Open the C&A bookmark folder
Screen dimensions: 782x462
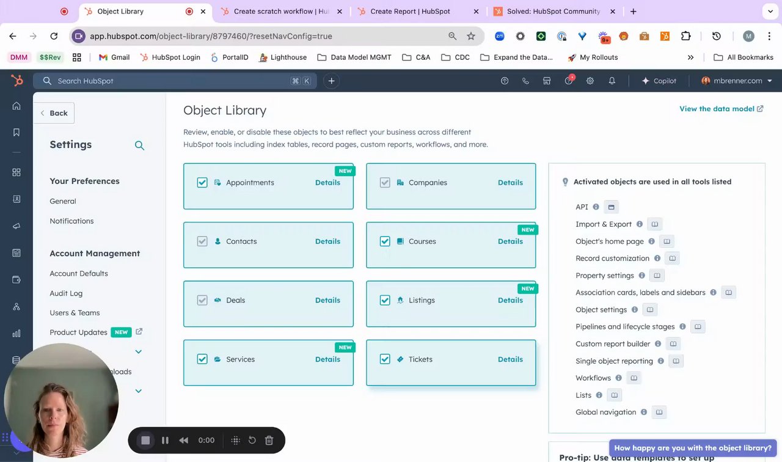416,57
